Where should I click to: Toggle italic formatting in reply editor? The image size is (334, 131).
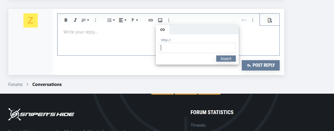[x=75, y=20]
